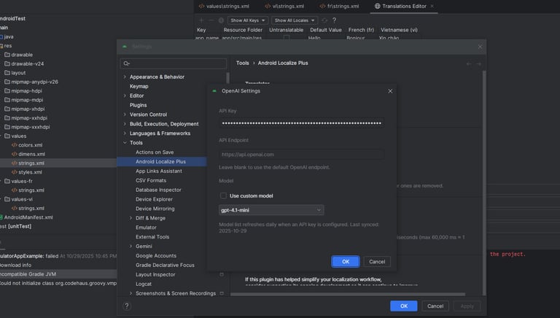Click OK in Settings dialog
The height and width of the screenshot is (318, 560).
tap(403, 306)
